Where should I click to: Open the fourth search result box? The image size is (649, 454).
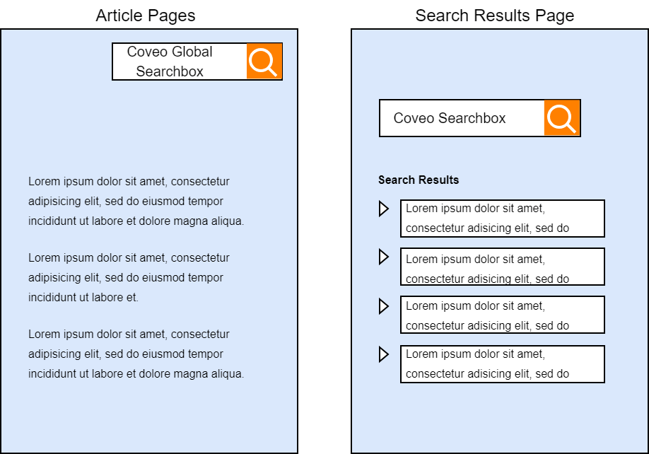point(503,364)
